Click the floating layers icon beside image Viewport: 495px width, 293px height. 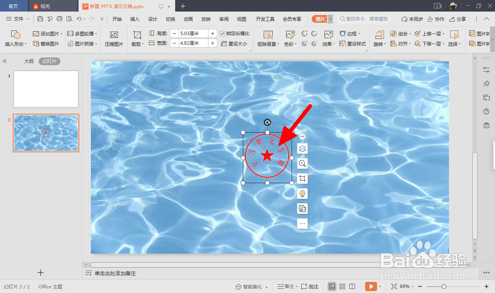point(302,148)
